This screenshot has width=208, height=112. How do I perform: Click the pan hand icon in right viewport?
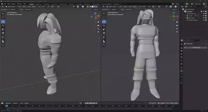[177, 25]
